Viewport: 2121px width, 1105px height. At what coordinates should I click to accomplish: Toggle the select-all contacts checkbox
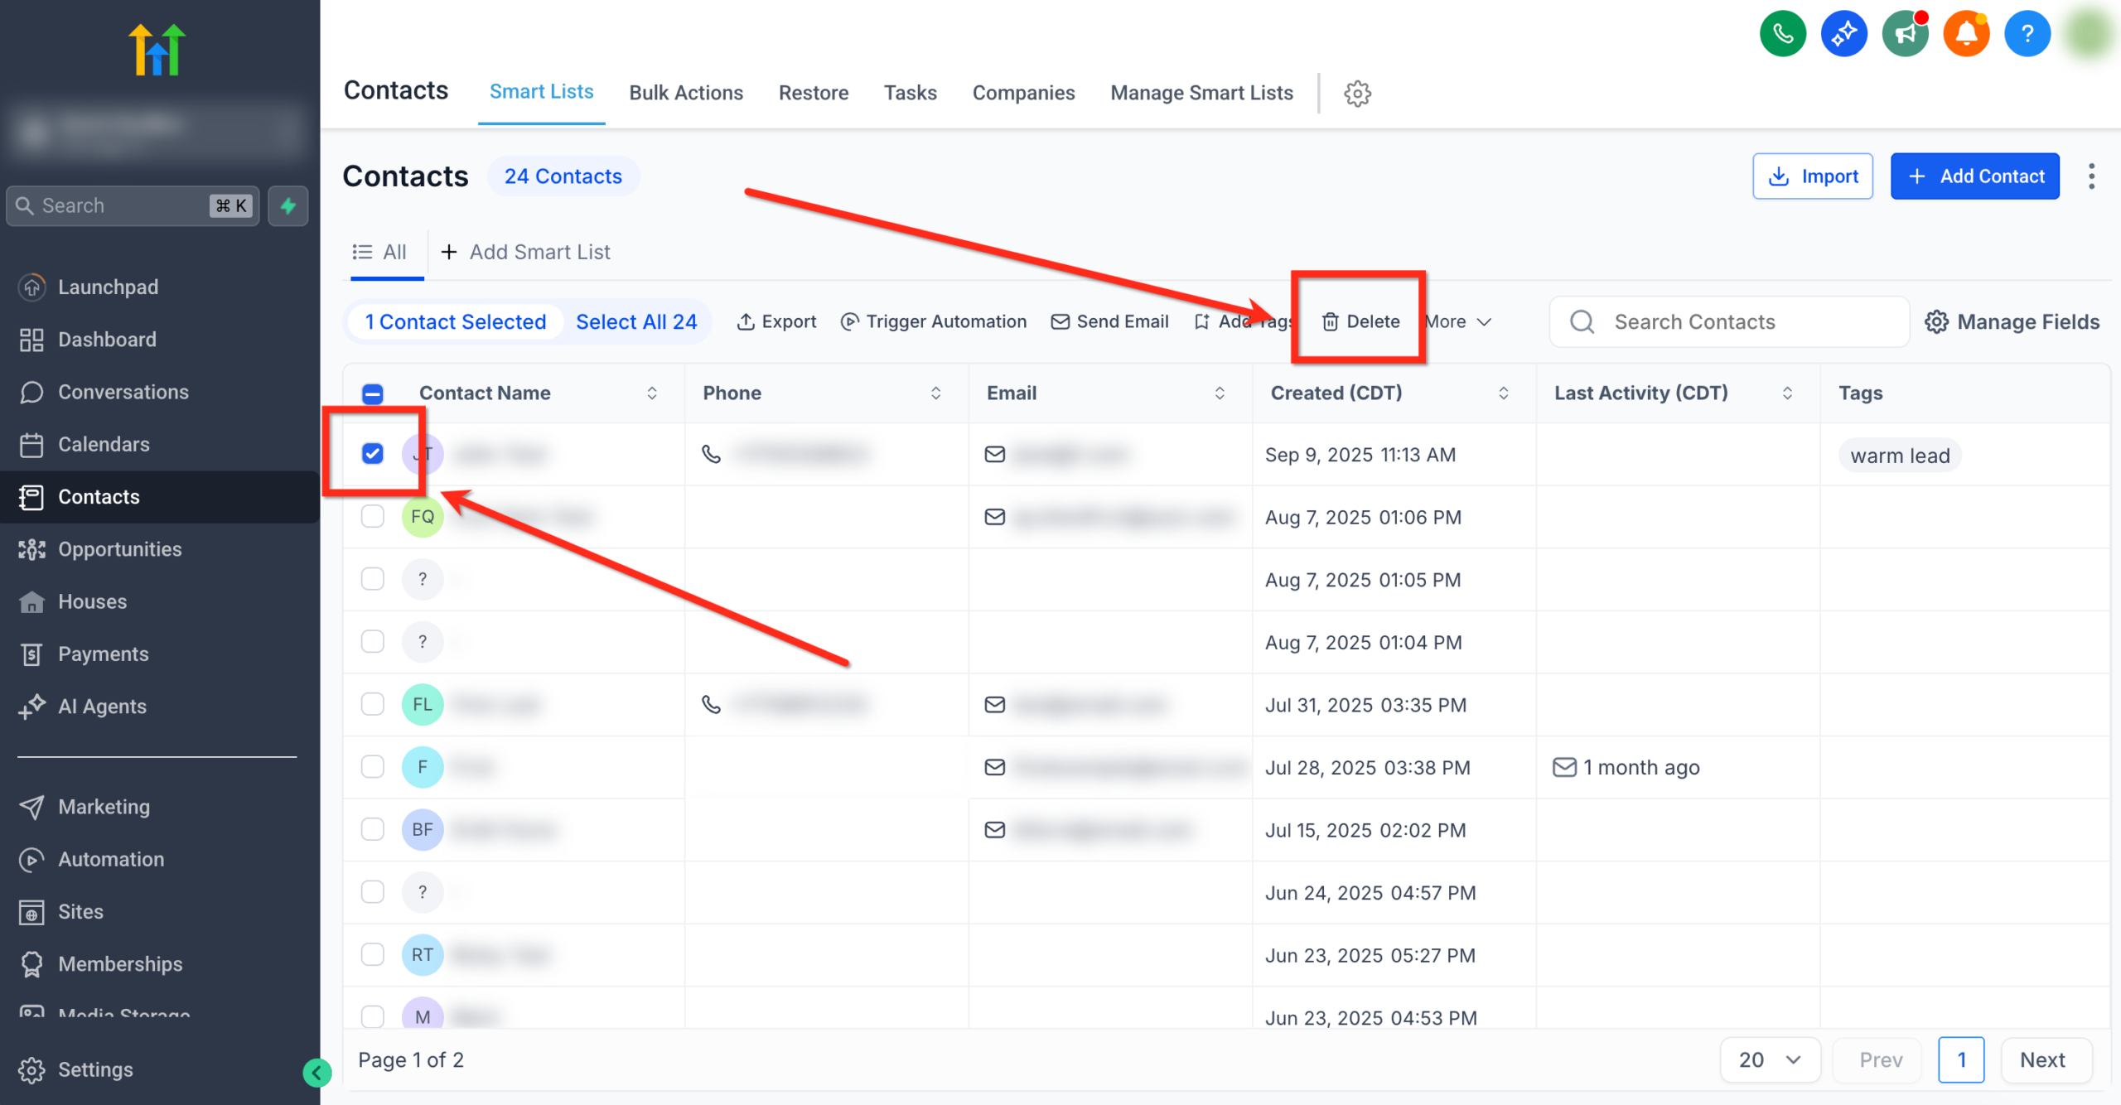pos(372,393)
